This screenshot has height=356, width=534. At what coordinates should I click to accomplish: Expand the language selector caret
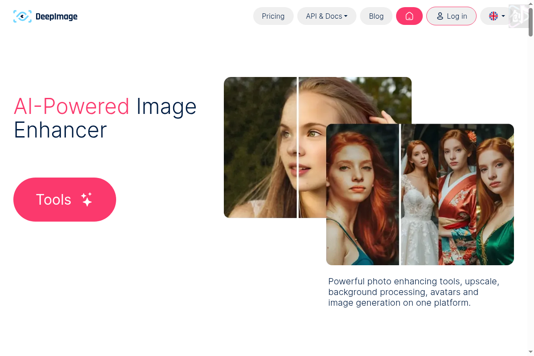(x=503, y=16)
